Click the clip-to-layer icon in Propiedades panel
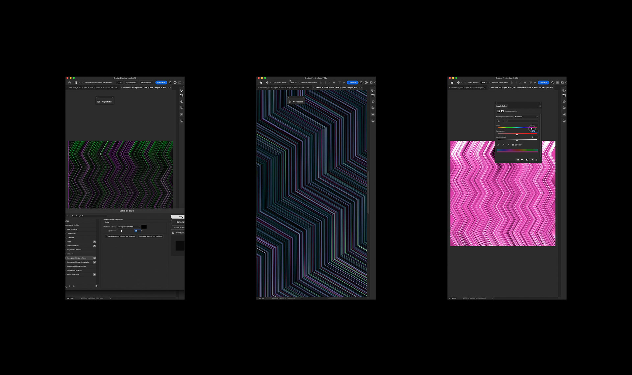Viewport: 632px width, 375px height. tap(518, 160)
